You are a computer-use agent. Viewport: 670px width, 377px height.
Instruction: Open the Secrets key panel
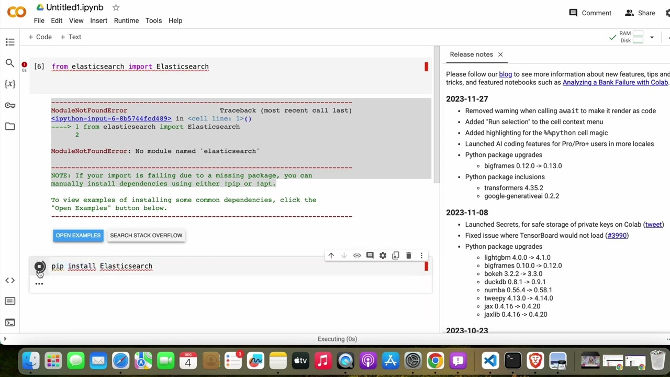[x=10, y=105]
